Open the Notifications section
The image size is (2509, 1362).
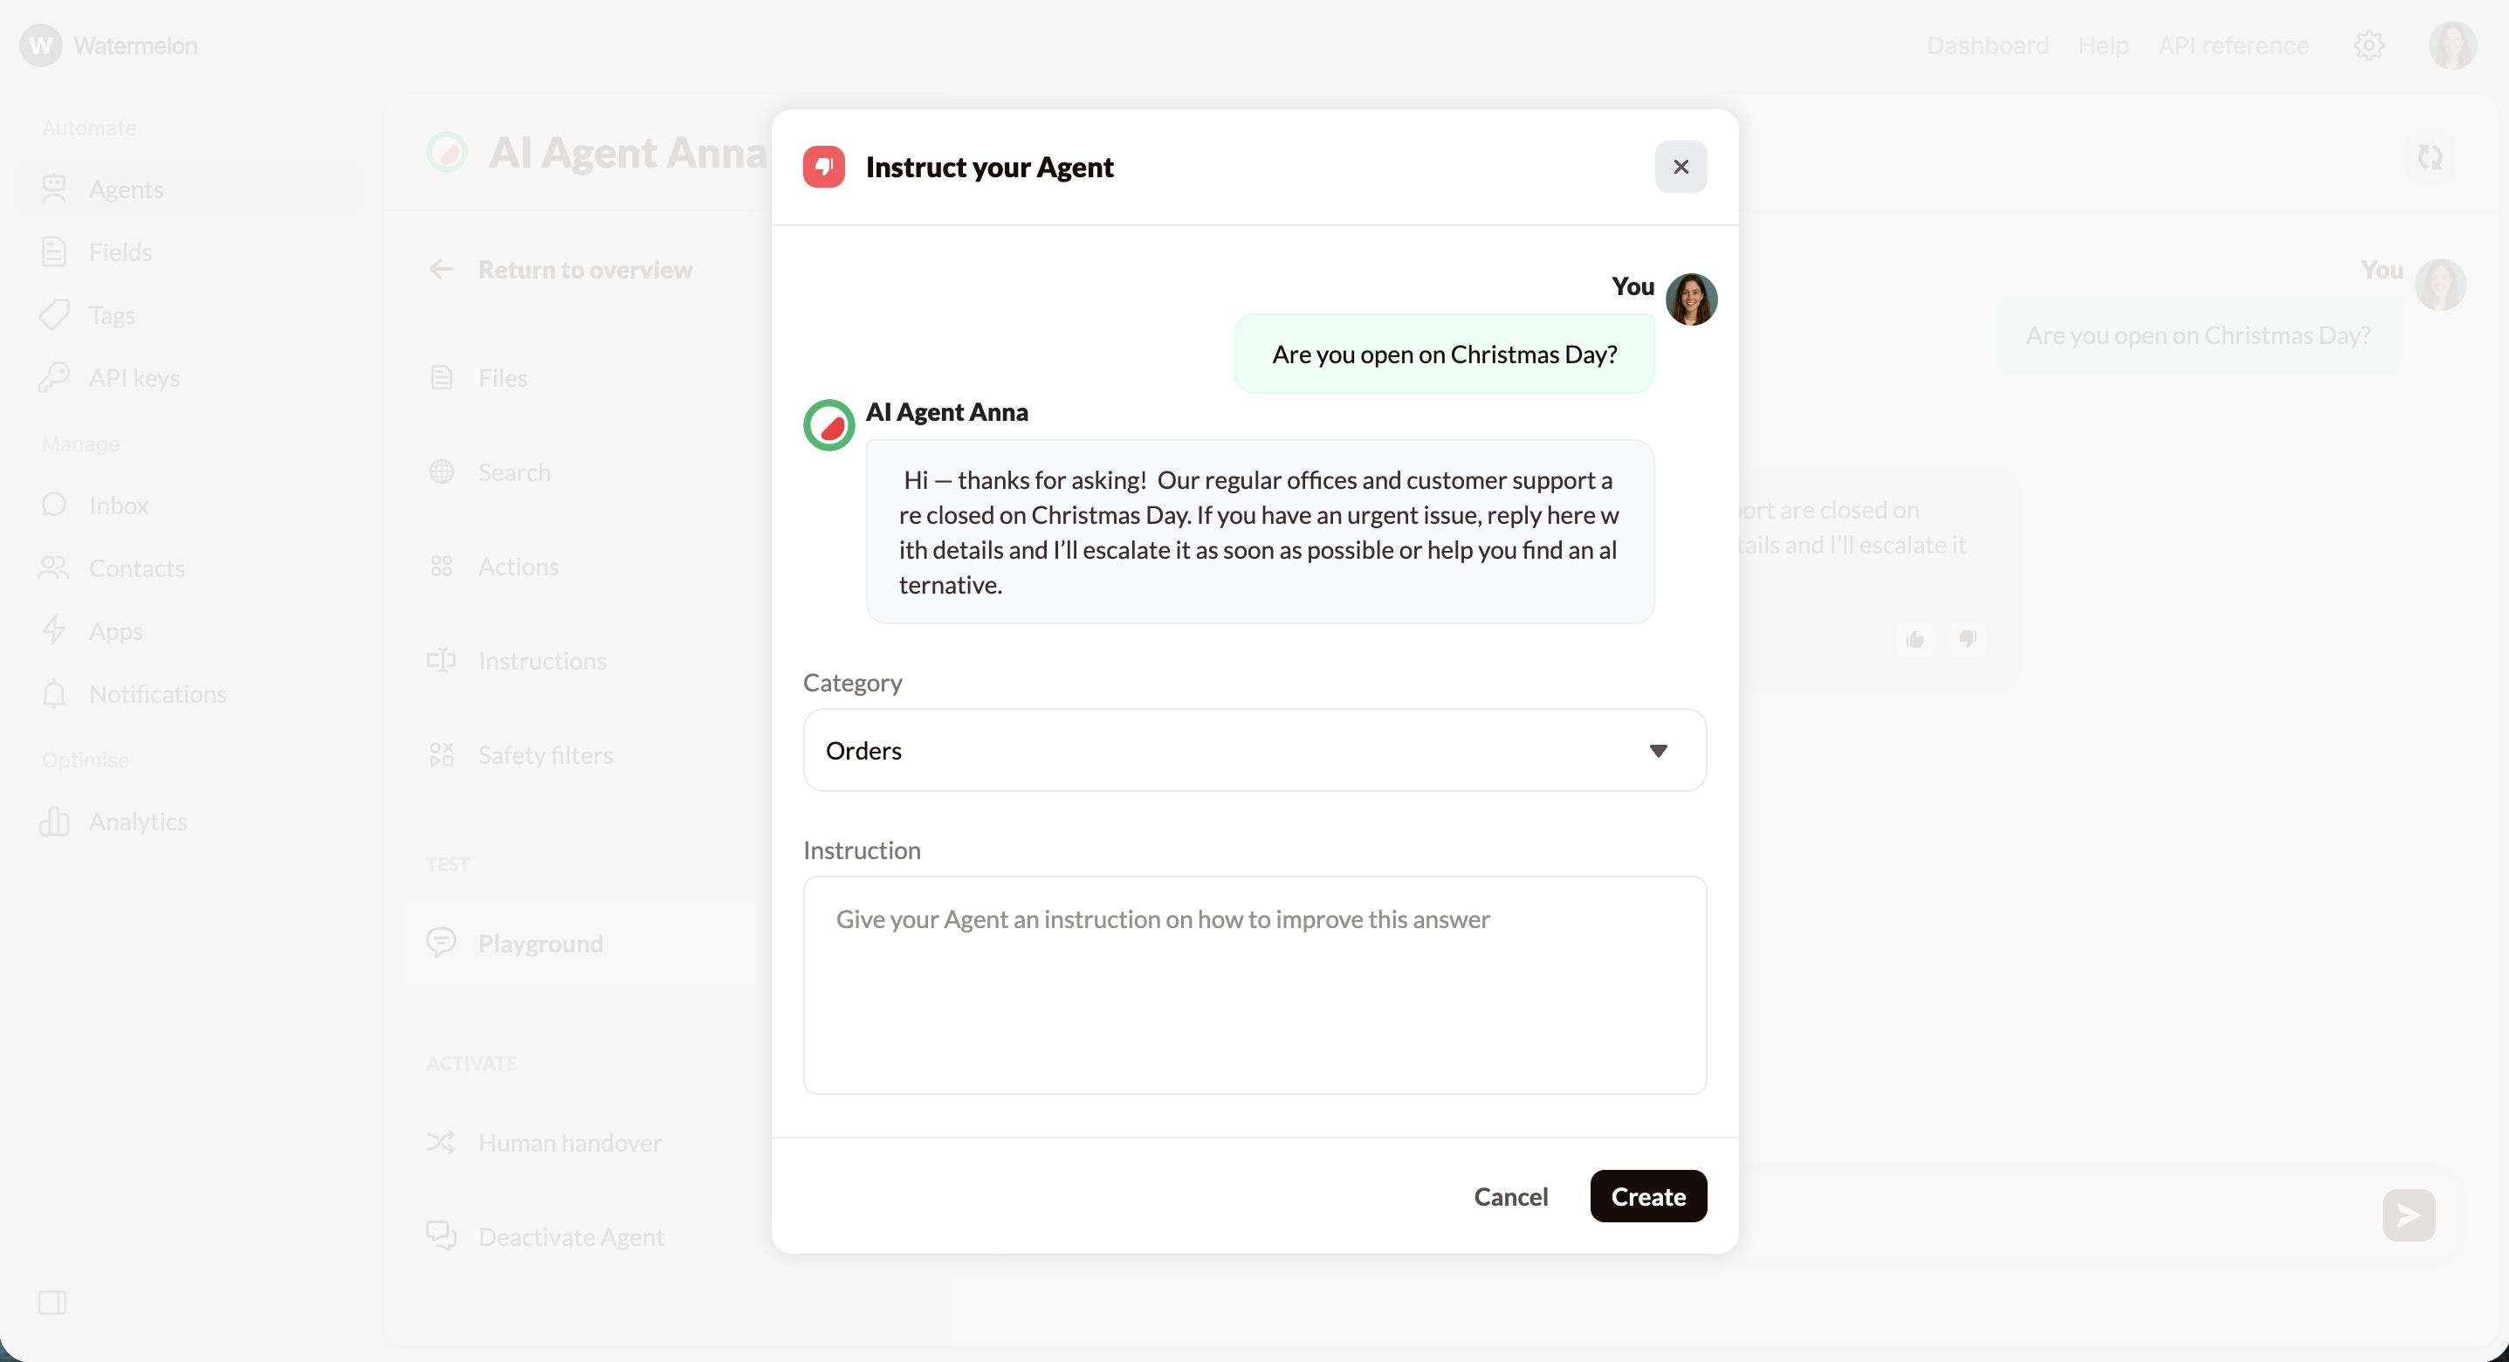pyautogui.click(x=158, y=694)
